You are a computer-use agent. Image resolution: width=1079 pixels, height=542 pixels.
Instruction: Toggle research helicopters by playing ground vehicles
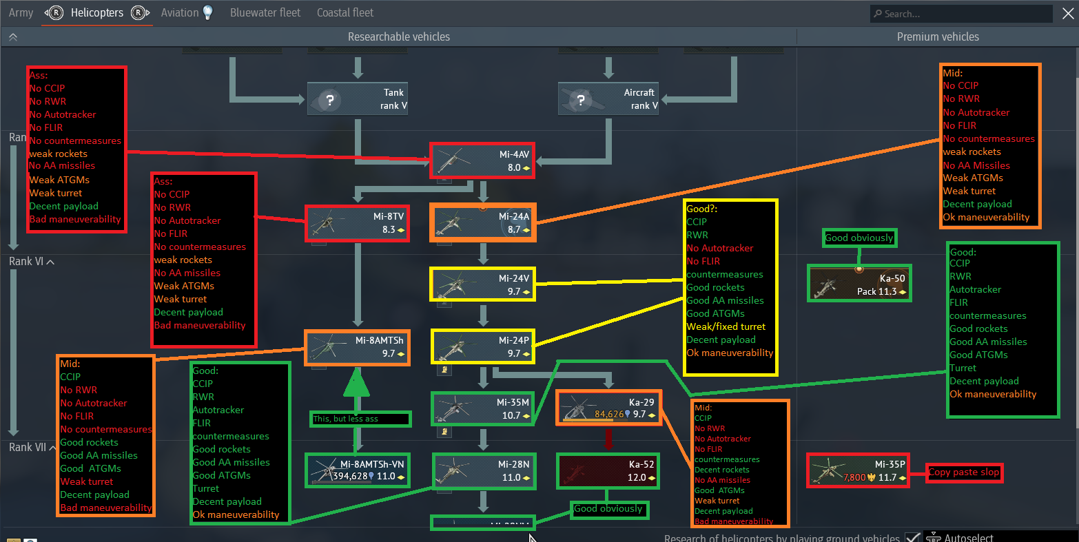pos(912,537)
